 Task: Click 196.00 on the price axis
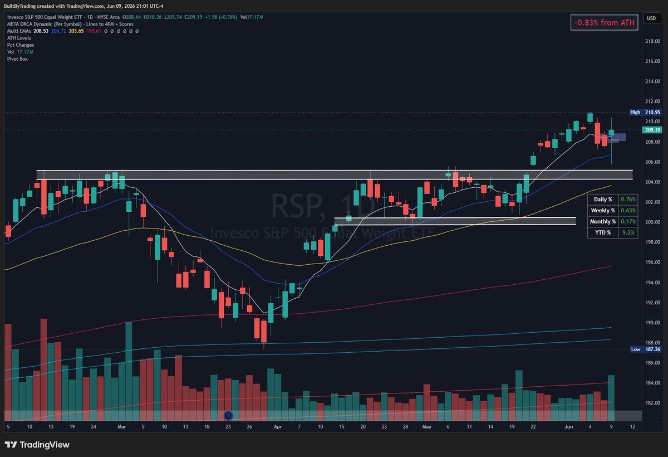pos(653,262)
